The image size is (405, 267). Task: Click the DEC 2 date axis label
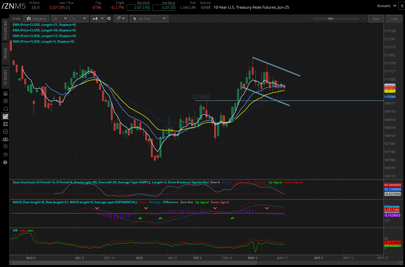click(80, 258)
